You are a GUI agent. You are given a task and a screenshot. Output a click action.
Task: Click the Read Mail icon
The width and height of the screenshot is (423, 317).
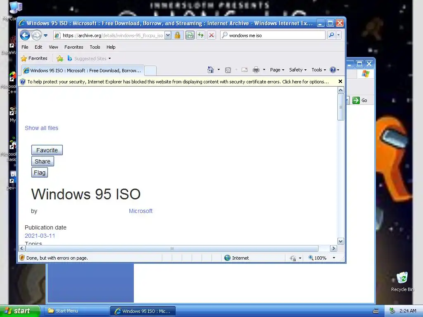coord(245,70)
